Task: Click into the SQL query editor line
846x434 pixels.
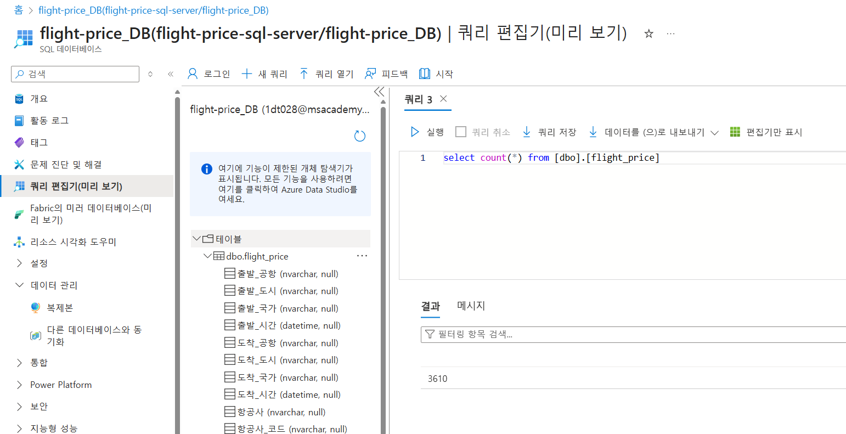Action: click(551, 158)
